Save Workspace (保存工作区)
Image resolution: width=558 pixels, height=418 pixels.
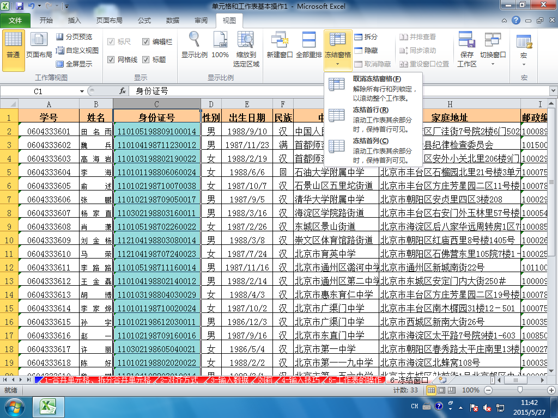[466, 50]
